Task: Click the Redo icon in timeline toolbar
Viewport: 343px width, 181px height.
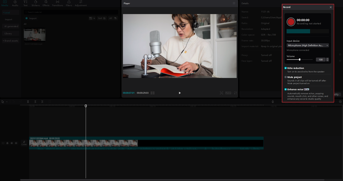Action: [20, 102]
